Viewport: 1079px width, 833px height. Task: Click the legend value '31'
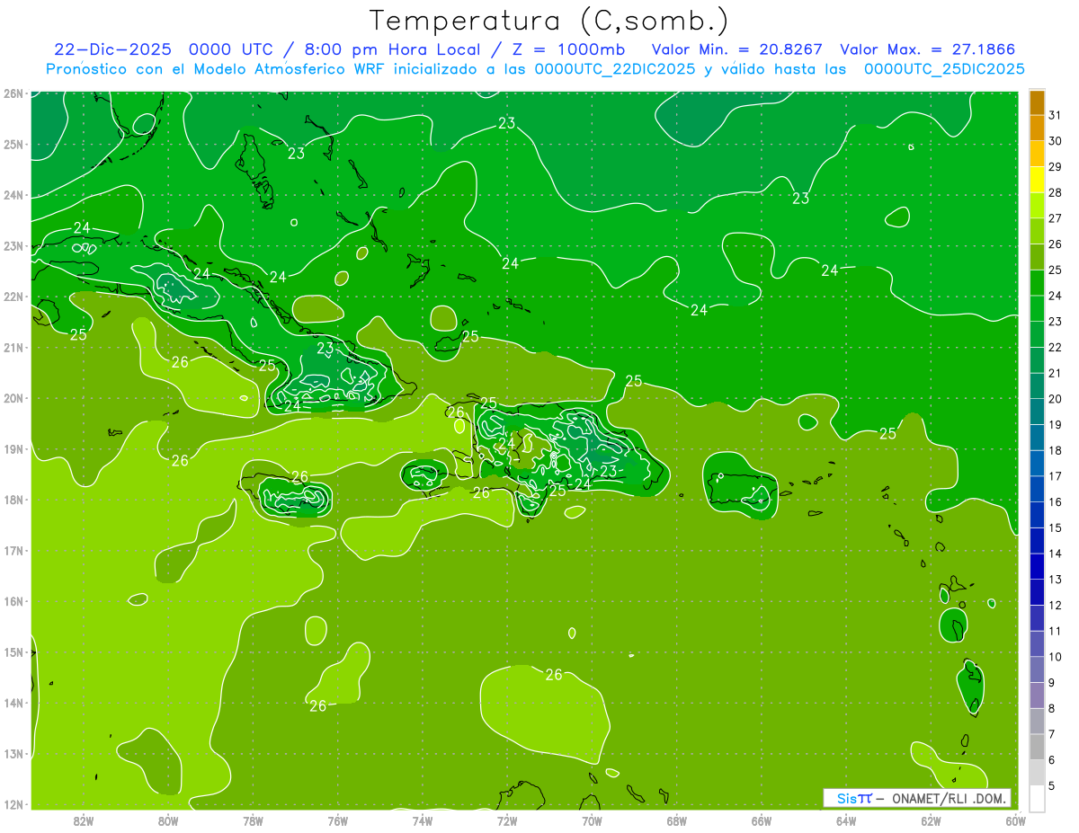(1055, 115)
